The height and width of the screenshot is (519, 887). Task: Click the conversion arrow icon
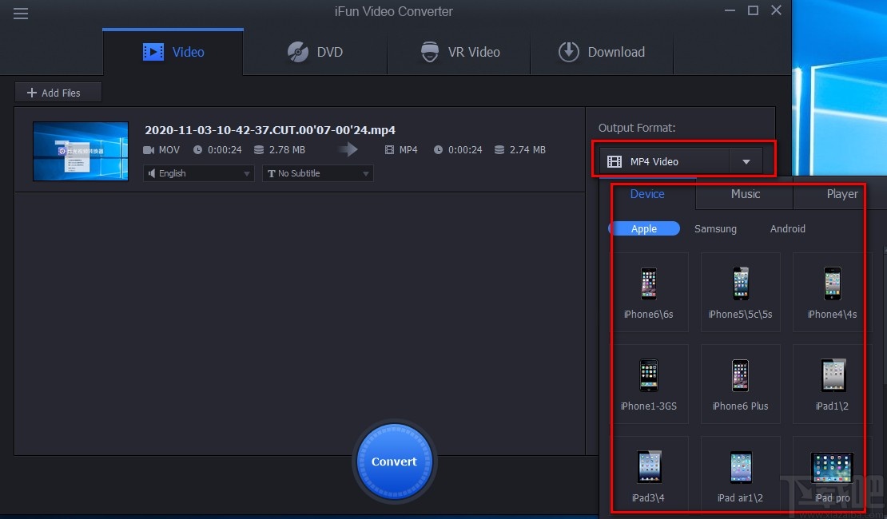348,149
